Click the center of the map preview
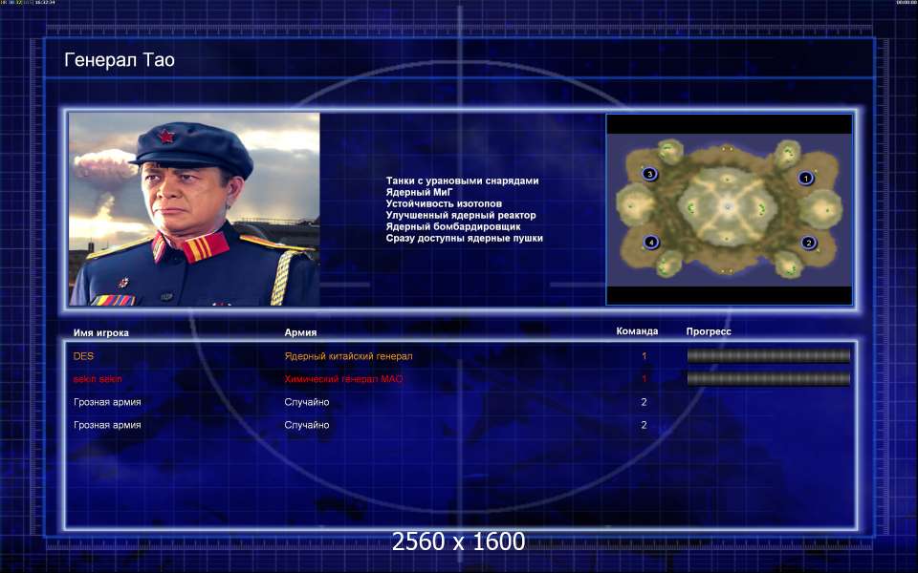Image resolution: width=918 pixels, height=573 pixels. [729, 209]
